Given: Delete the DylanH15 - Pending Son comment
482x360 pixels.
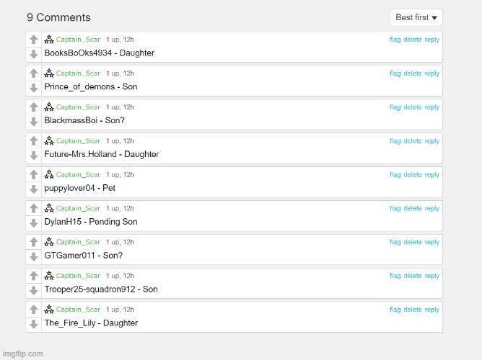Looking at the screenshot, I should pyautogui.click(x=413, y=209).
